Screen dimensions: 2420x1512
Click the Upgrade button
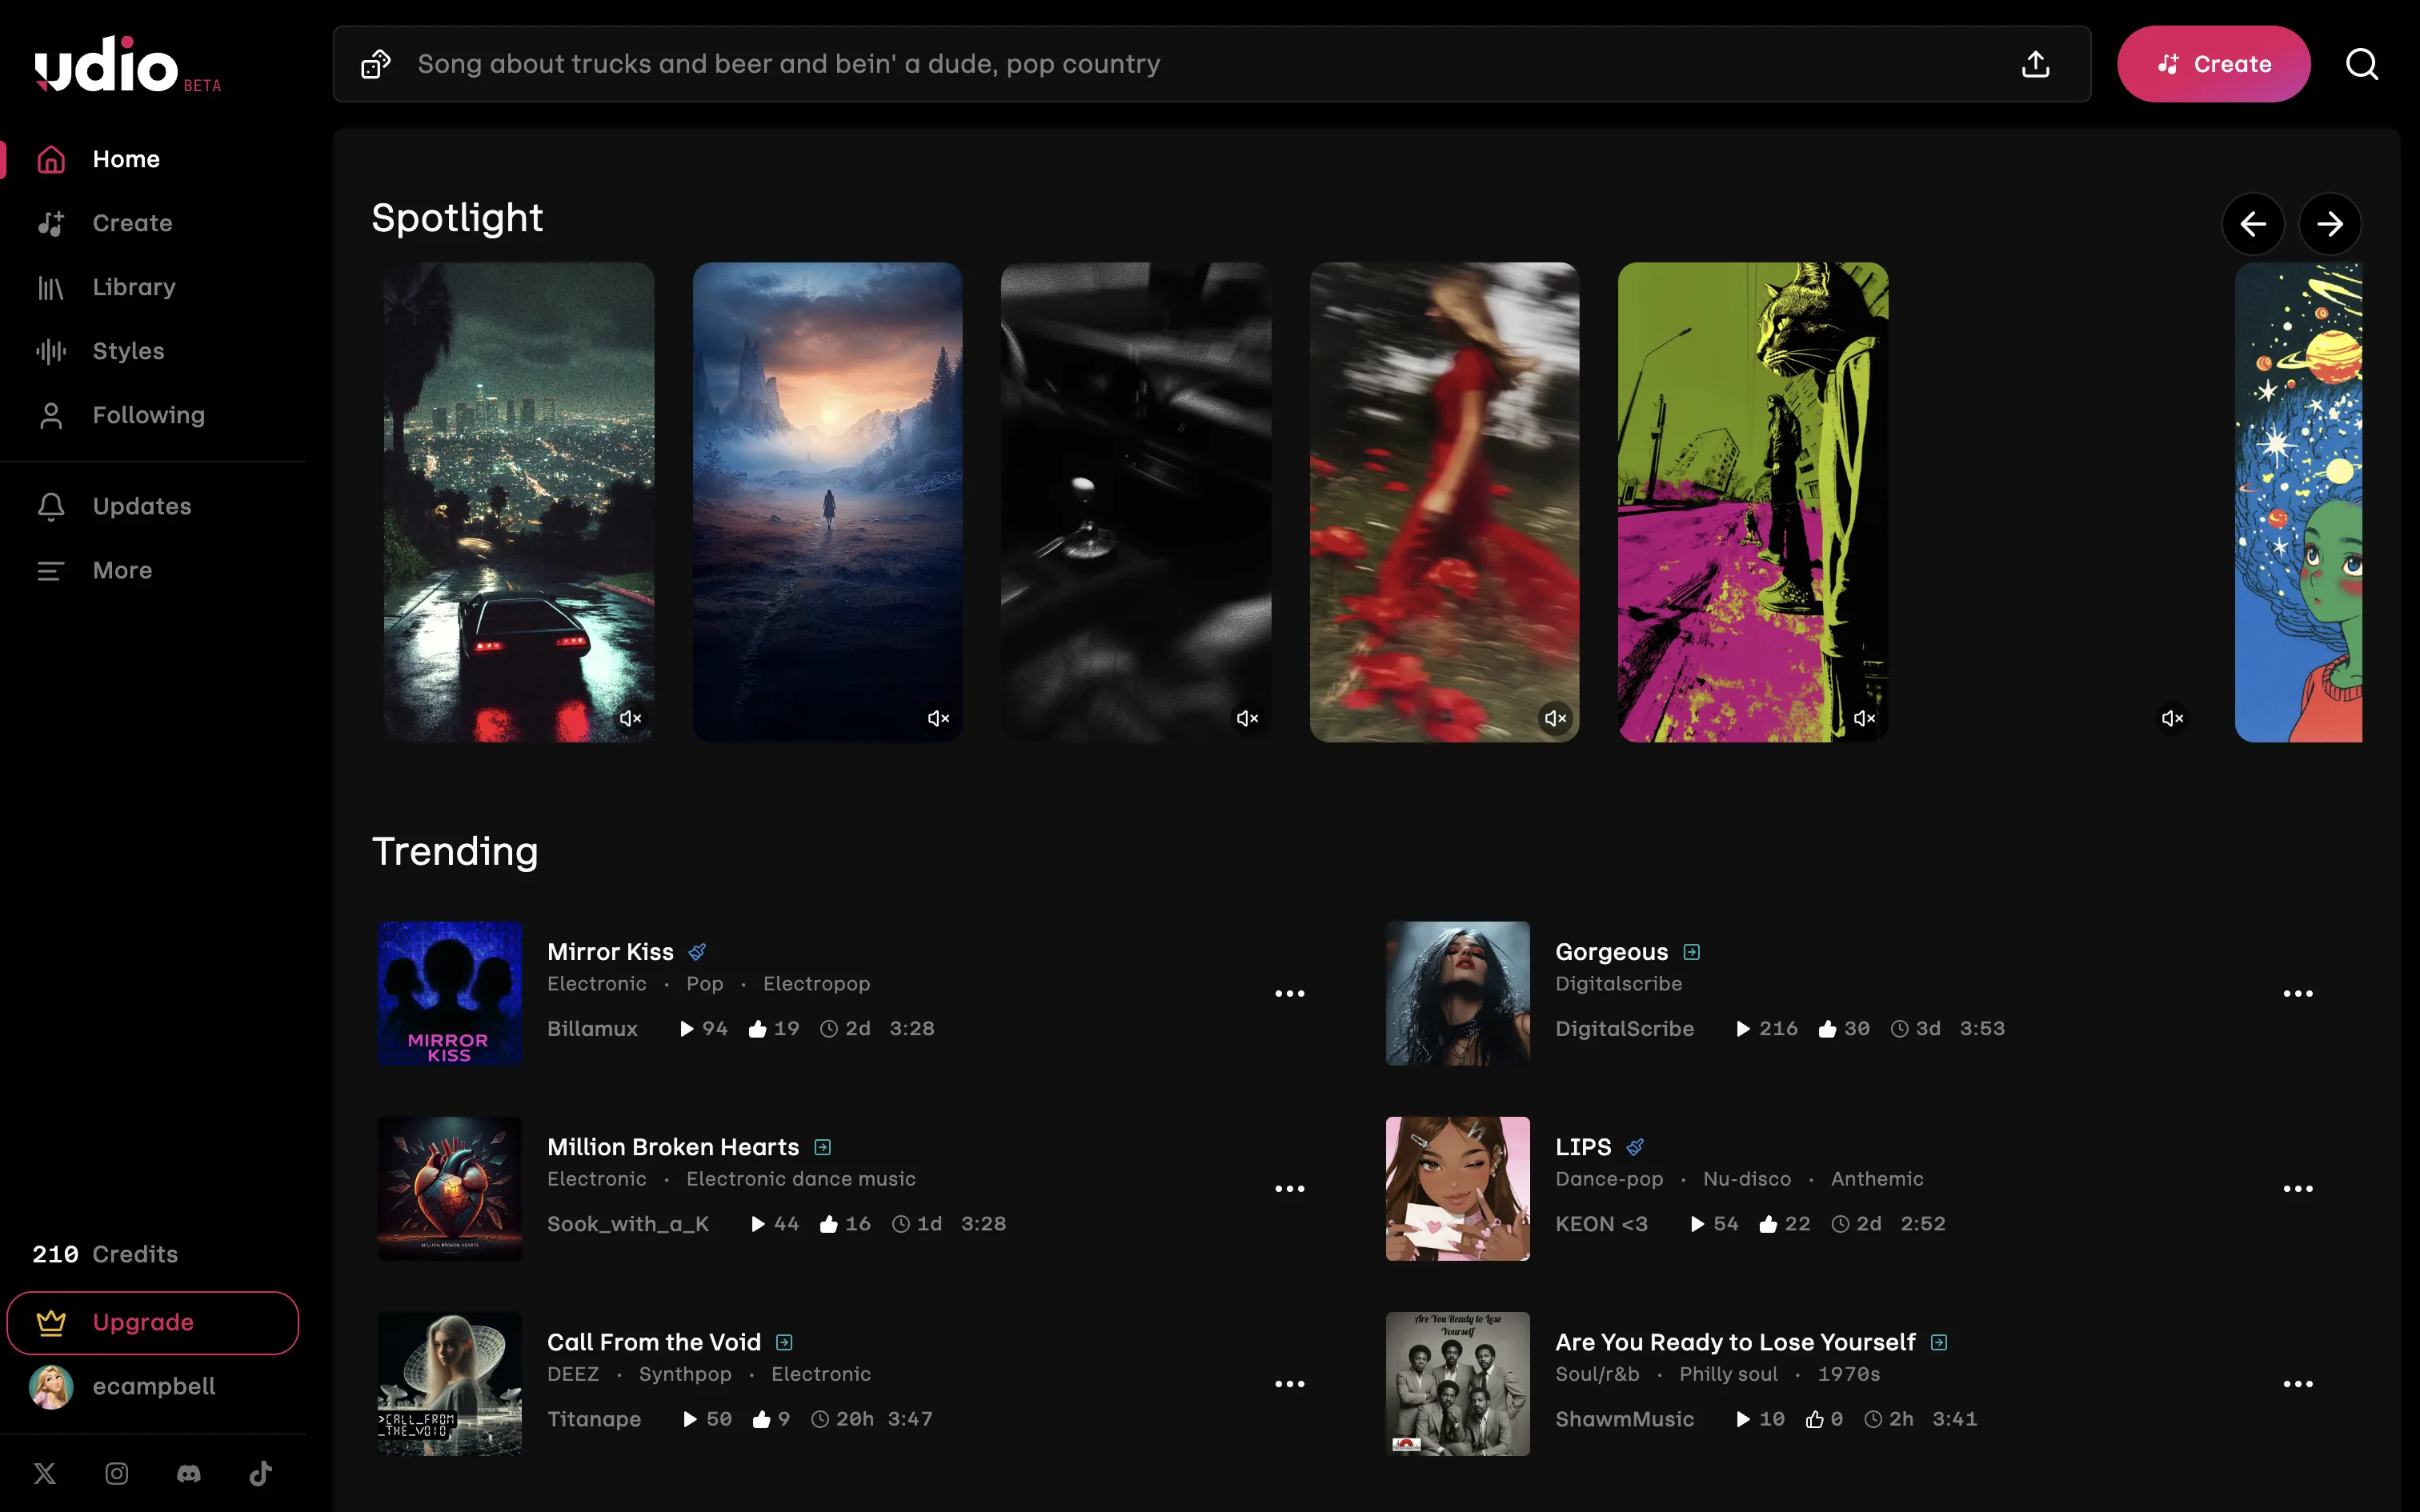click(x=152, y=1322)
